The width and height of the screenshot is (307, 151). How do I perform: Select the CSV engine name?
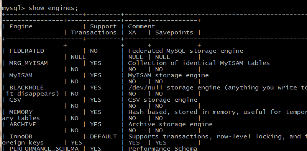[15, 100]
